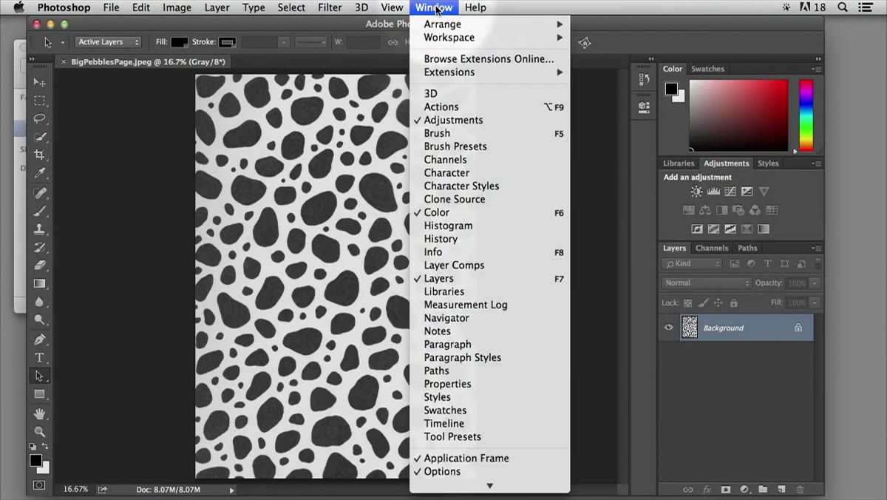Viewport: 887px width, 500px height.
Task: Switch to the Swatches tab
Action: coord(707,69)
